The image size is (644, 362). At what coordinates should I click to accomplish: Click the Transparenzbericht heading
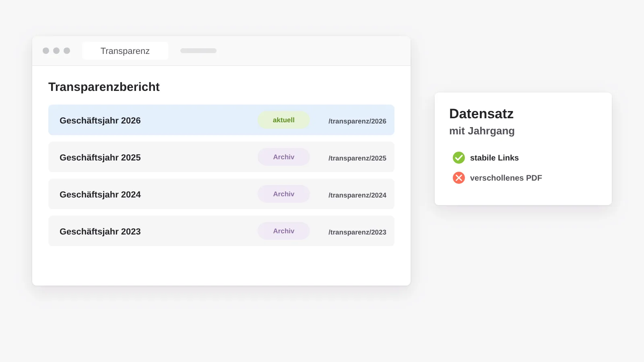pyautogui.click(x=104, y=87)
